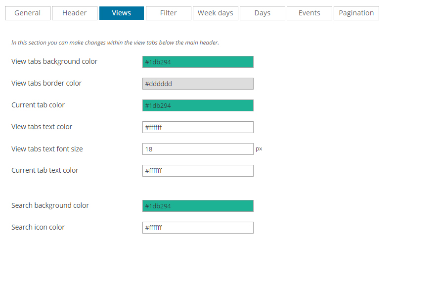440x290 pixels.
Task: Open the Events tab
Action: 309,13
